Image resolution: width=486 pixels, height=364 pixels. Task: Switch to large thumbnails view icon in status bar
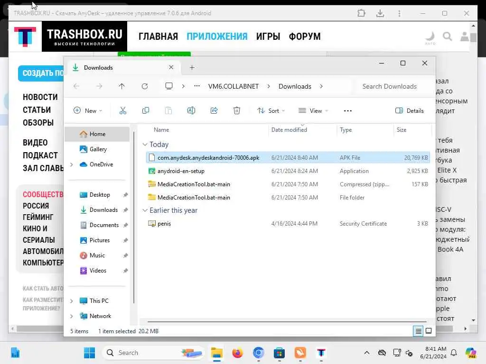(429, 331)
